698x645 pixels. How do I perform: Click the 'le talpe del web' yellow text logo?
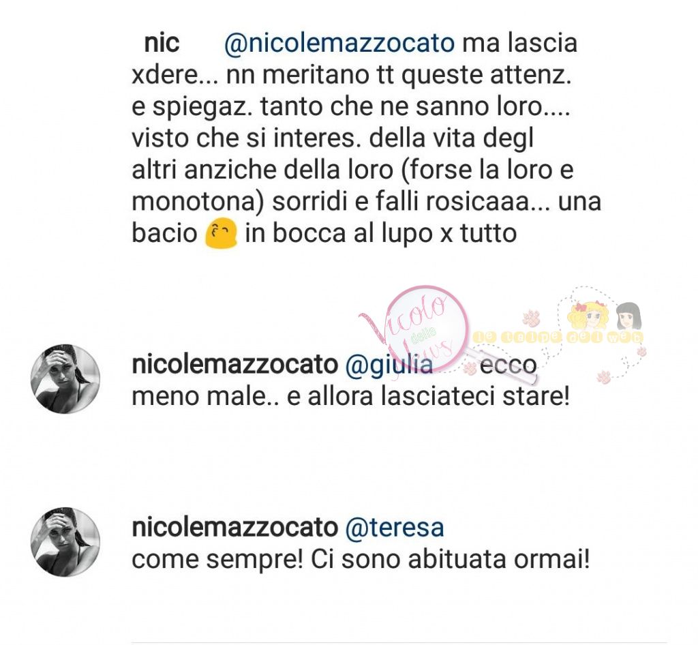click(558, 337)
